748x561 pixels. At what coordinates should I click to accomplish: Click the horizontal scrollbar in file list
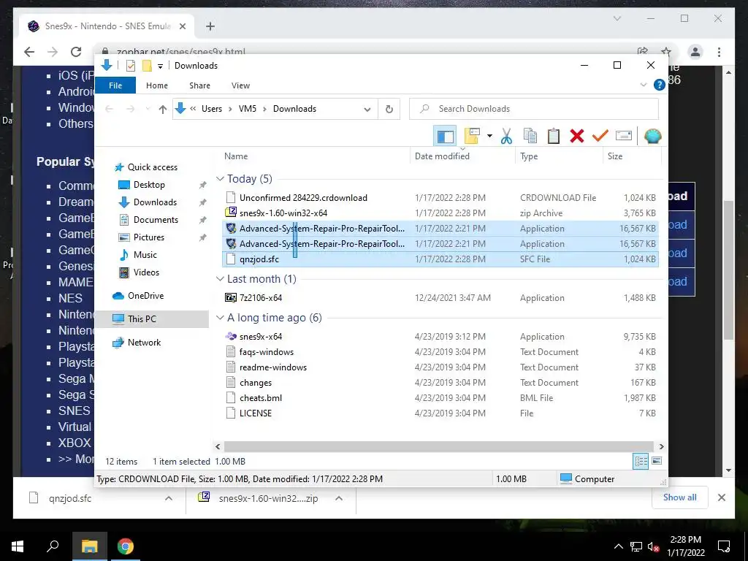(x=439, y=446)
